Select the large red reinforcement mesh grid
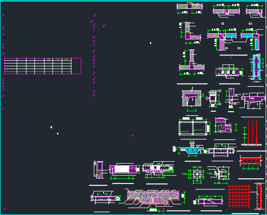267x215 pixels. (x=239, y=196)
